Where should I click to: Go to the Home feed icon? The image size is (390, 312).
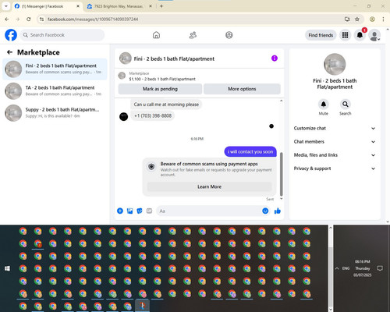point(156,35)
